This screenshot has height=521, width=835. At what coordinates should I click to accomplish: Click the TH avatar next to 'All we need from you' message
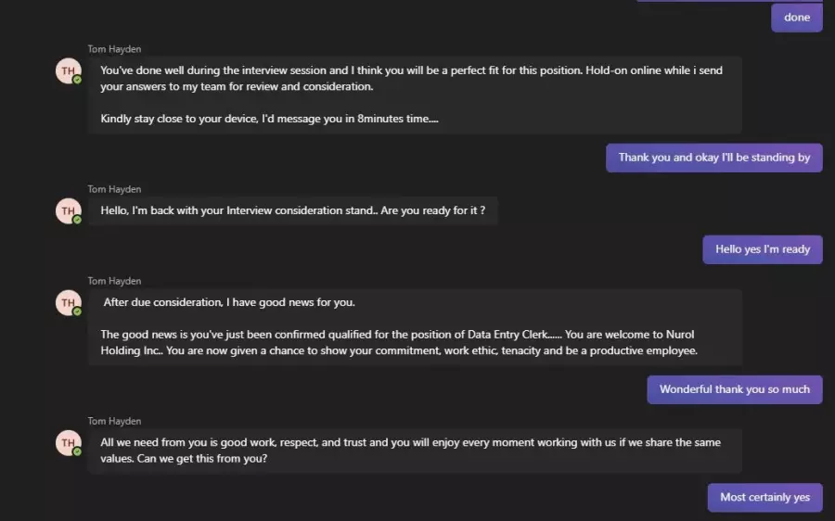(x=69, y=443)
